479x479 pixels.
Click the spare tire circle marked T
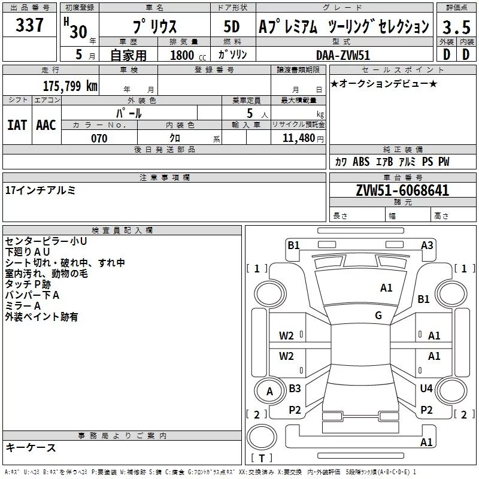click(262, 436)
